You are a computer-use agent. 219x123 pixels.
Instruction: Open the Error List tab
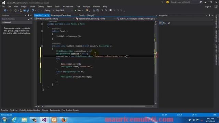coord(4,110)
